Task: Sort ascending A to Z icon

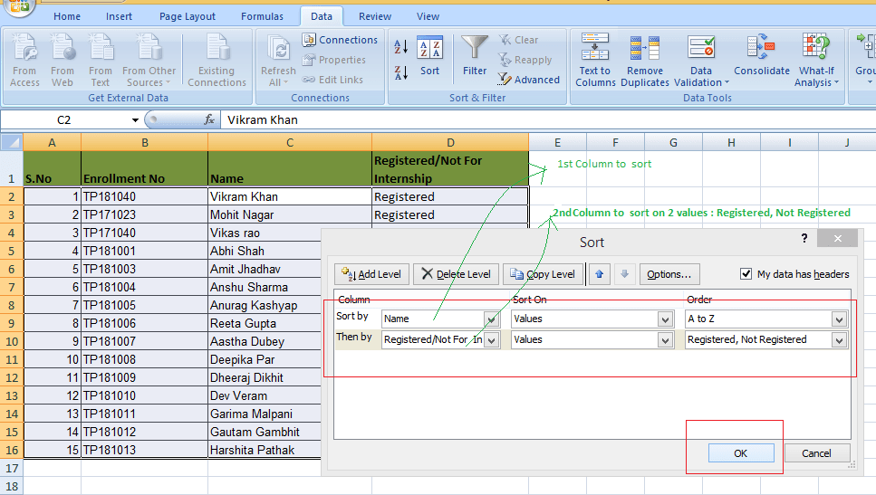Action: pyautogui.click(x=400, y=46)
